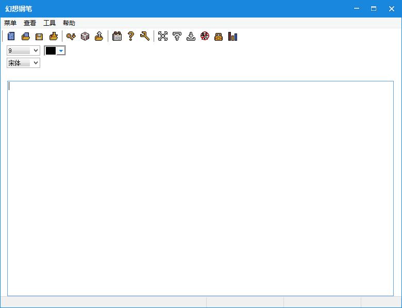Click the notepad calendar icon

point(117,36)
